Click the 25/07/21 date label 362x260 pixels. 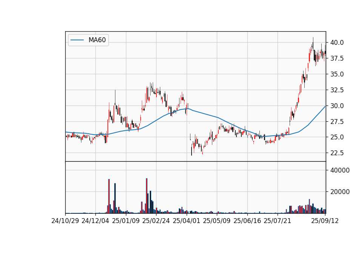point(278,221)
